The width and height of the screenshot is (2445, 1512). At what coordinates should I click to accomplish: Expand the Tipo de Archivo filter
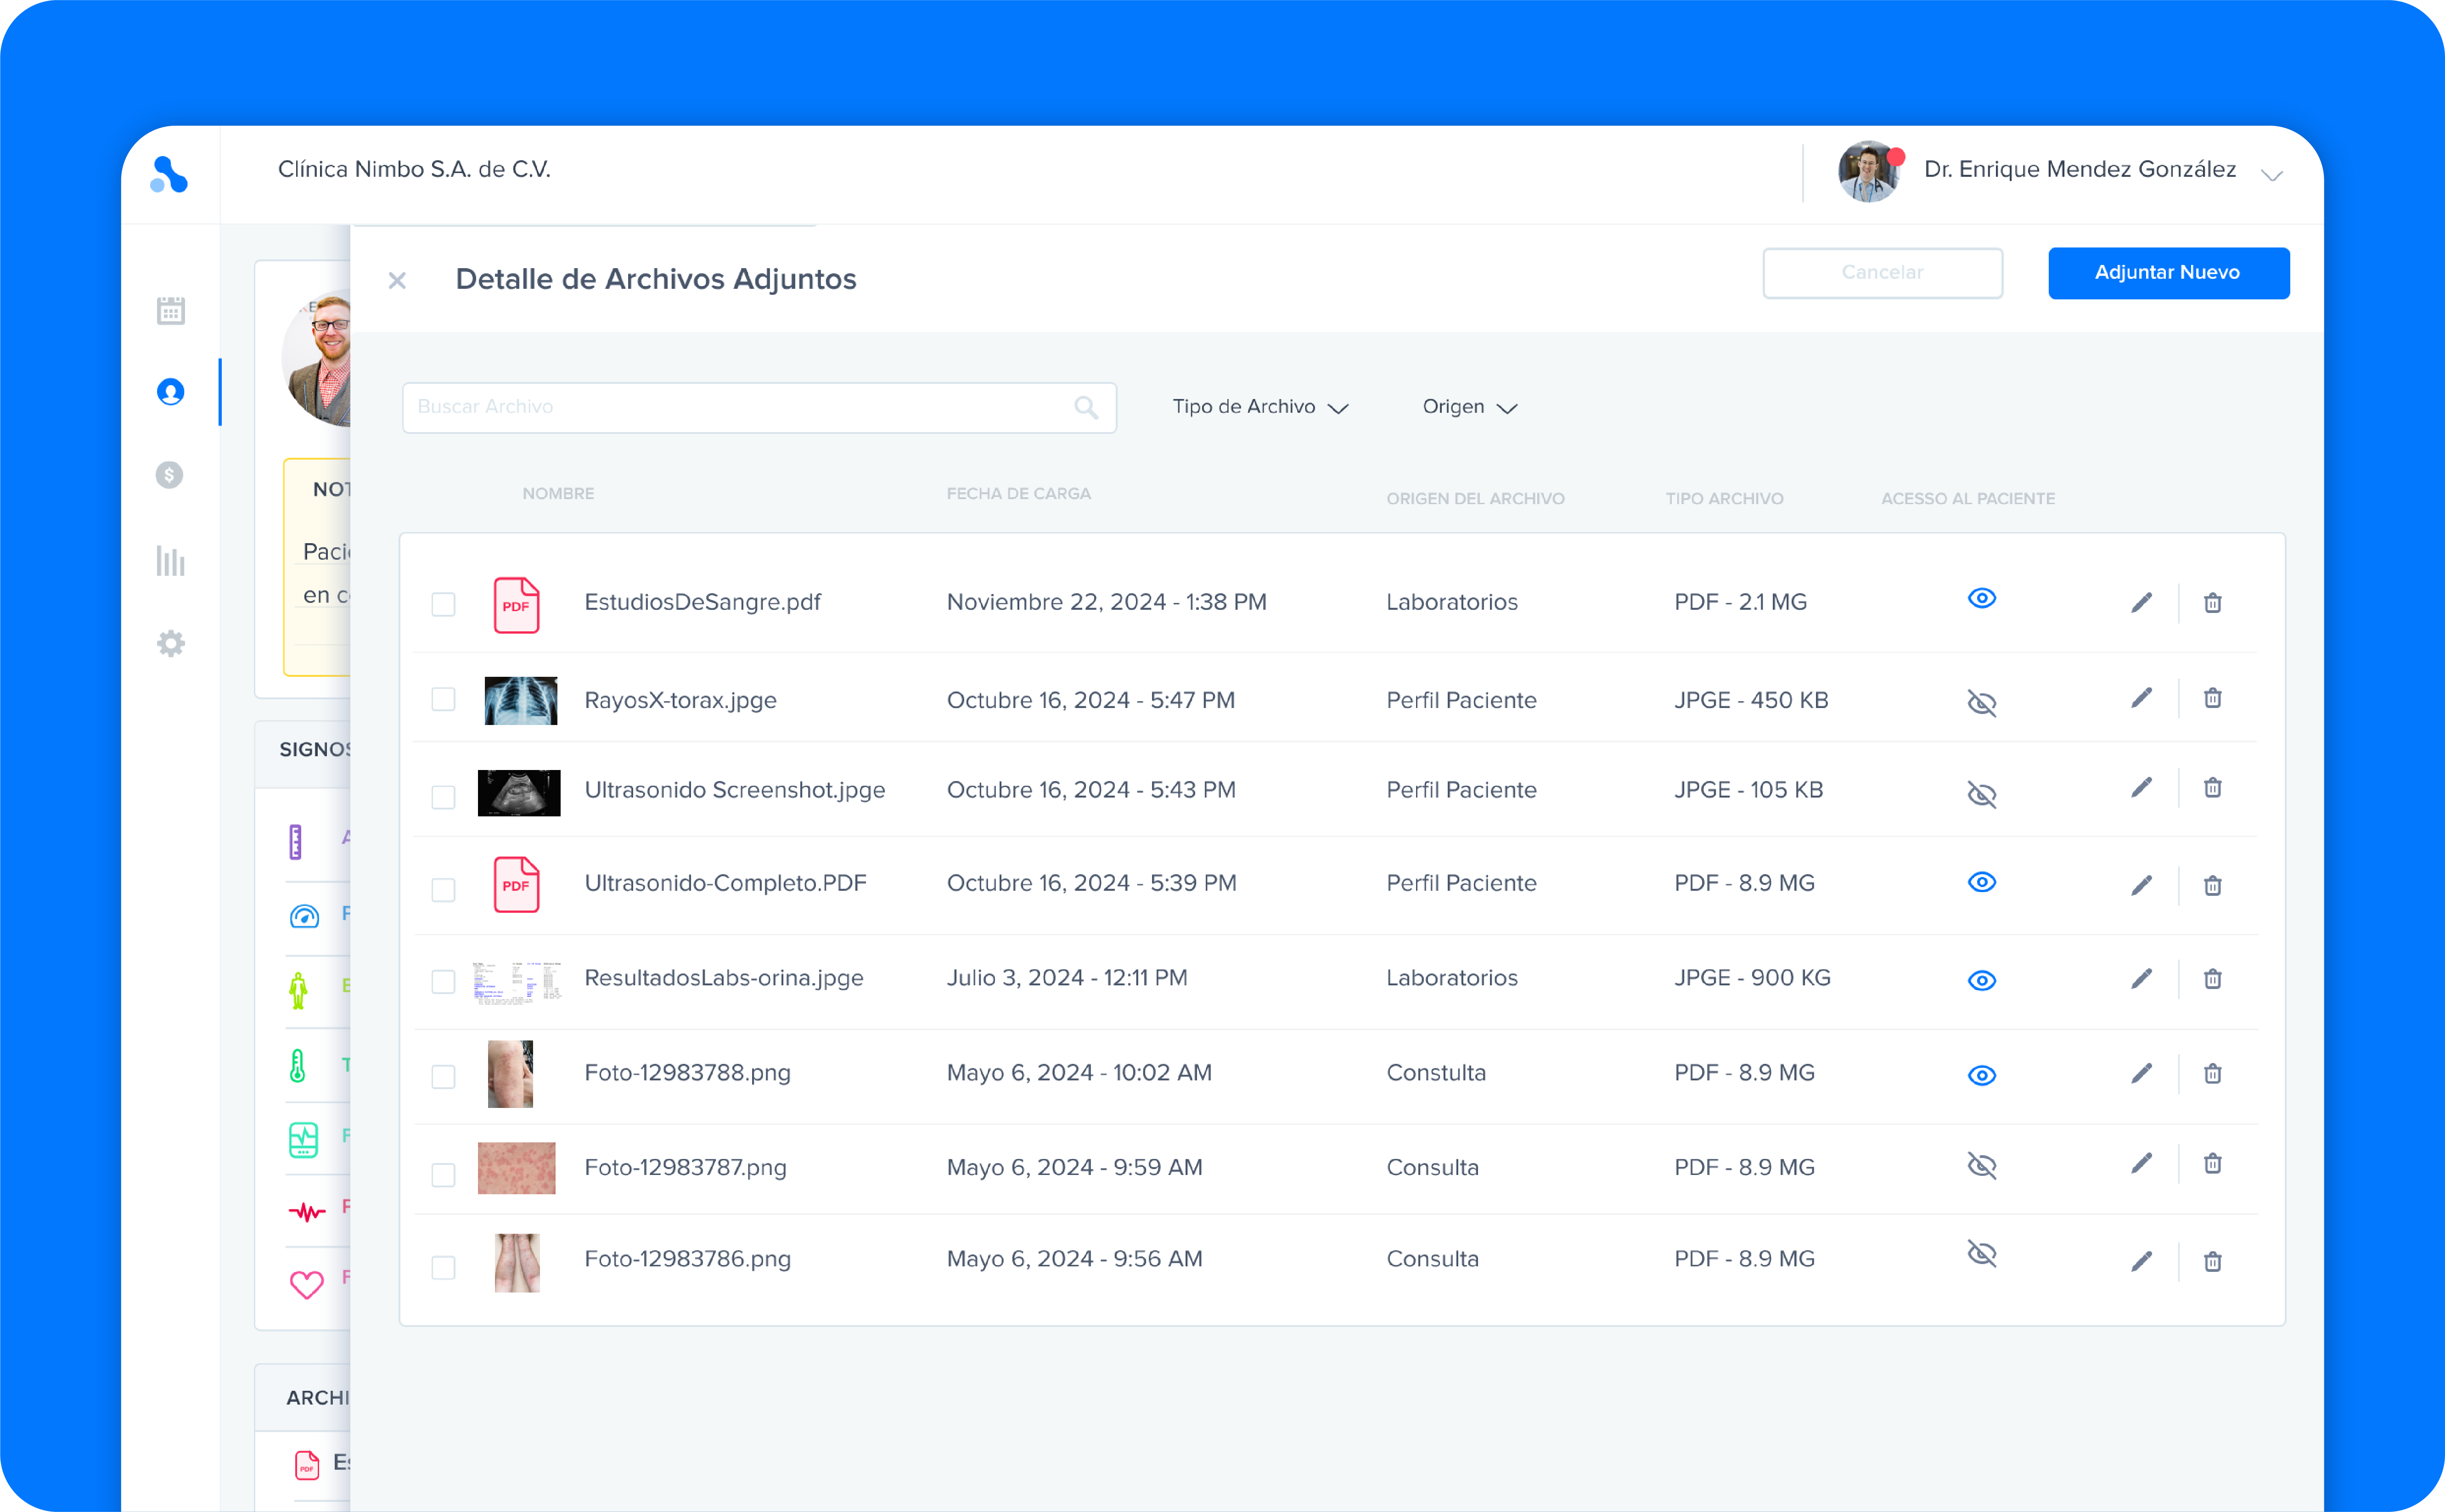(x=1260, y=407)
